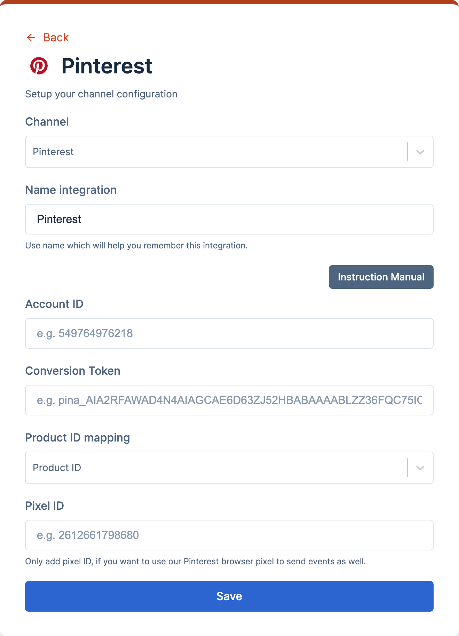Save the Pinterest channel configuration
The height and width of the screenshot is (636, 459).
(229, 596)
